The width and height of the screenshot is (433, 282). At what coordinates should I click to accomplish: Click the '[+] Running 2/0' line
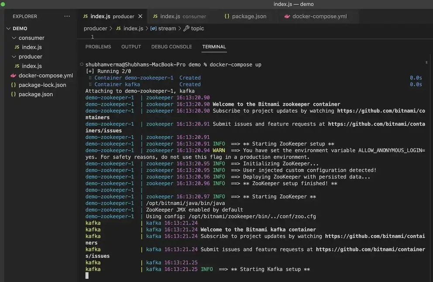point(109,71)
